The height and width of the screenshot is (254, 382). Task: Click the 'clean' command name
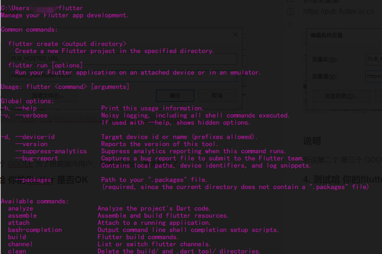click(17, 251)
